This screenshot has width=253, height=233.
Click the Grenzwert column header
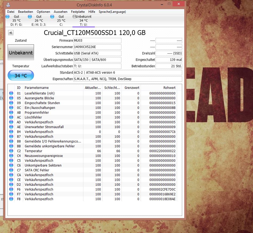click(131, 88)
